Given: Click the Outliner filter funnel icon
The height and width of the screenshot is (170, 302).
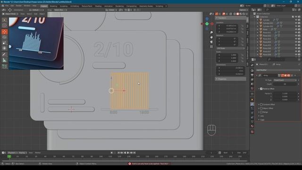Looking at the screenshot, I should (x=294, y=9).
